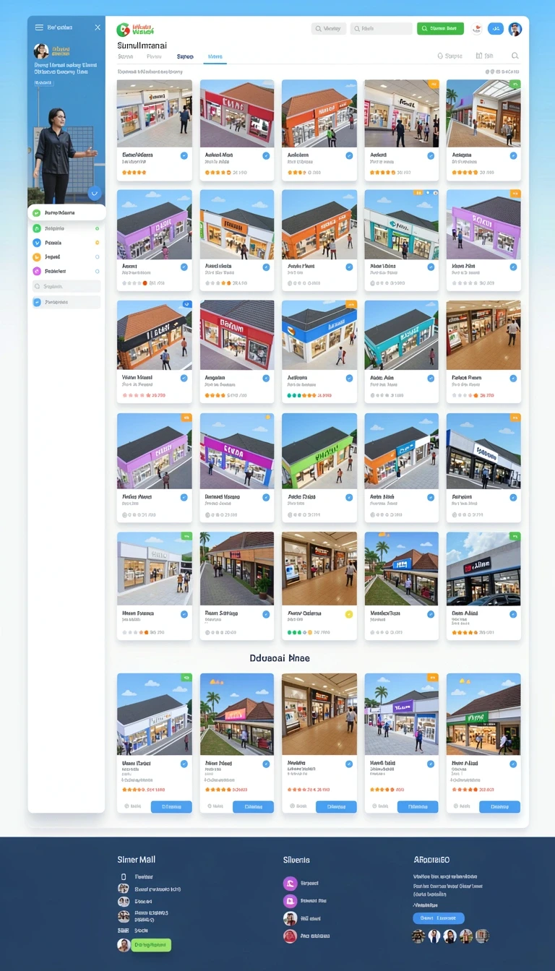Screen dimensions: 555x971
Task: Select the third, dark blue tab label
Action: tap(185, 56)
